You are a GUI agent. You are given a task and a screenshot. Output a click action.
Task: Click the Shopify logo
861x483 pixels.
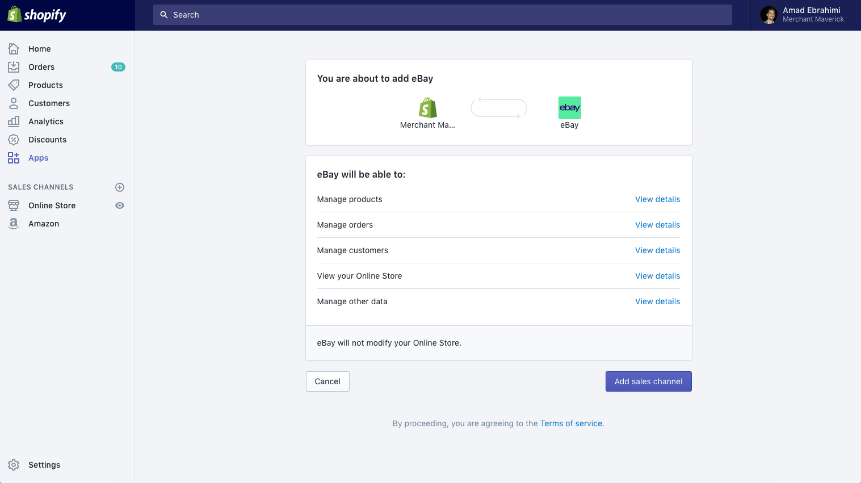tap(37, 15)
